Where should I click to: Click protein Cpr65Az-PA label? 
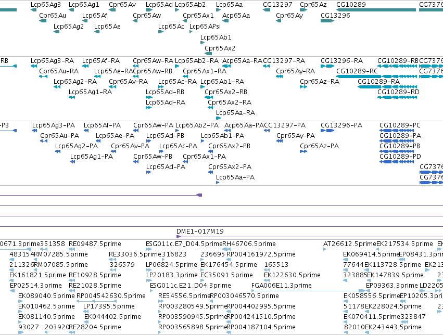coord(320,146)
